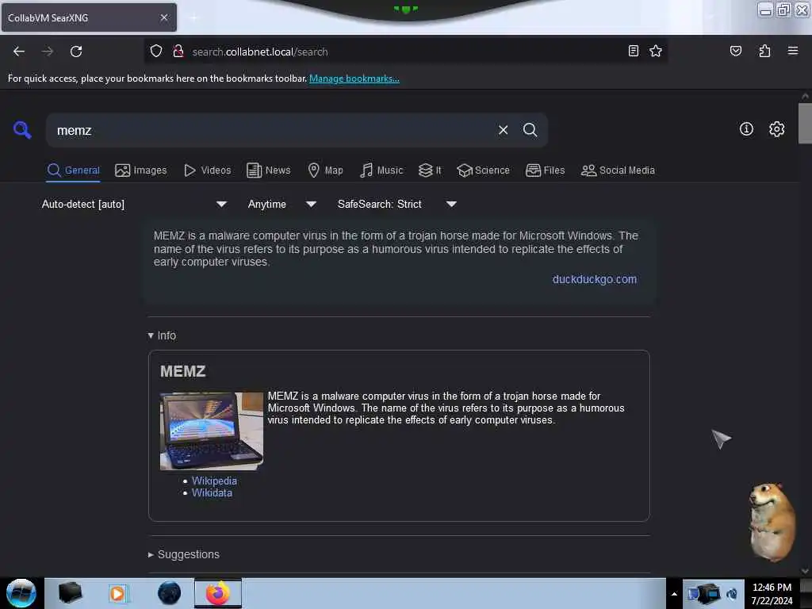Close the CollabVM SearXNG tab
This screenshot has width=812, height=609.
tap(164, 17)
